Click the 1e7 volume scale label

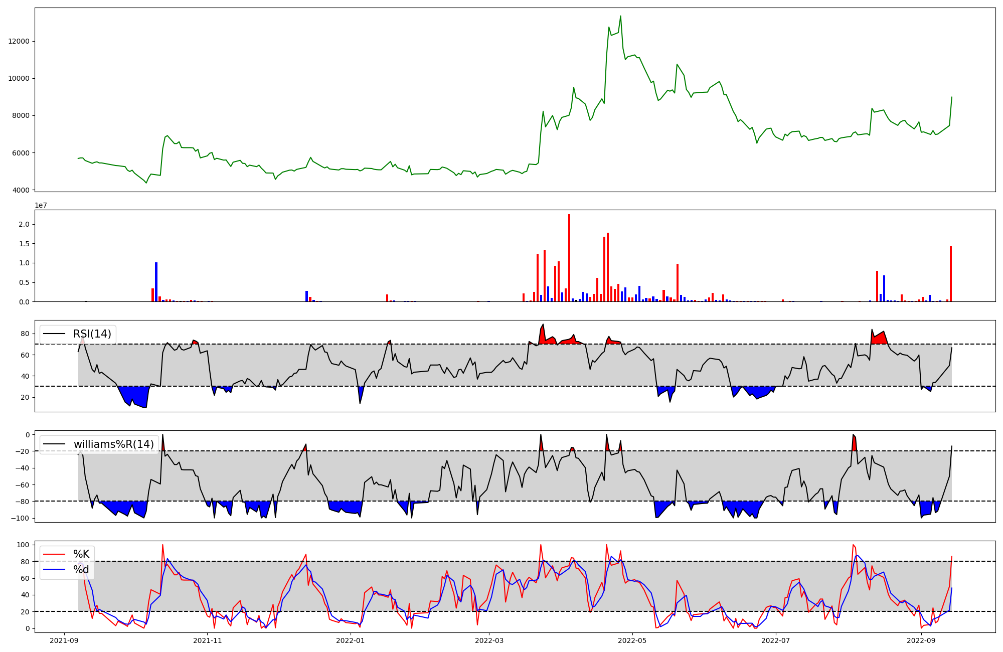(x=41, y=205)
